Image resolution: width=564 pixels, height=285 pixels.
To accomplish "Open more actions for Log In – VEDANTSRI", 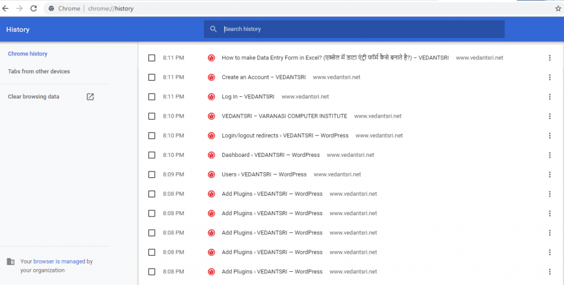I will click(550, 97).
